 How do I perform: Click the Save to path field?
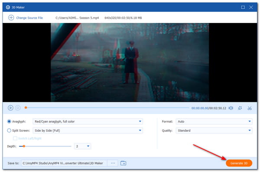point(64,163)
